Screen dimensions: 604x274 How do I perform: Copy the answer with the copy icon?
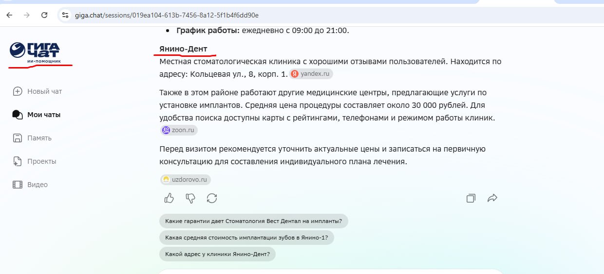[471, 198]
